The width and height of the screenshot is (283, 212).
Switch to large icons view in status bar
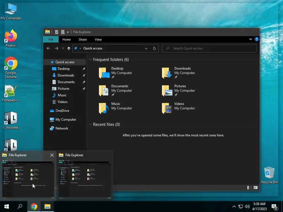[x=256, y=188]
